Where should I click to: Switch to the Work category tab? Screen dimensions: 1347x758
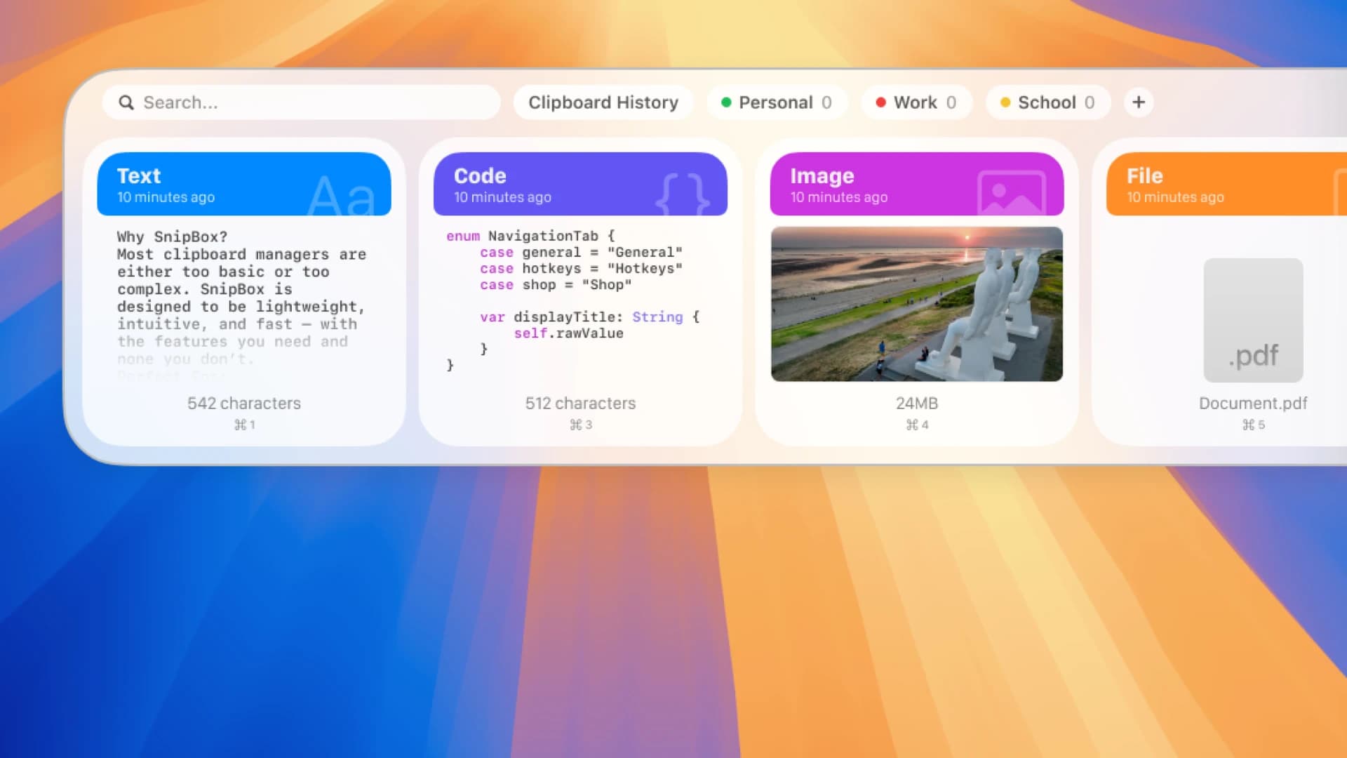(x=916, y=102)
